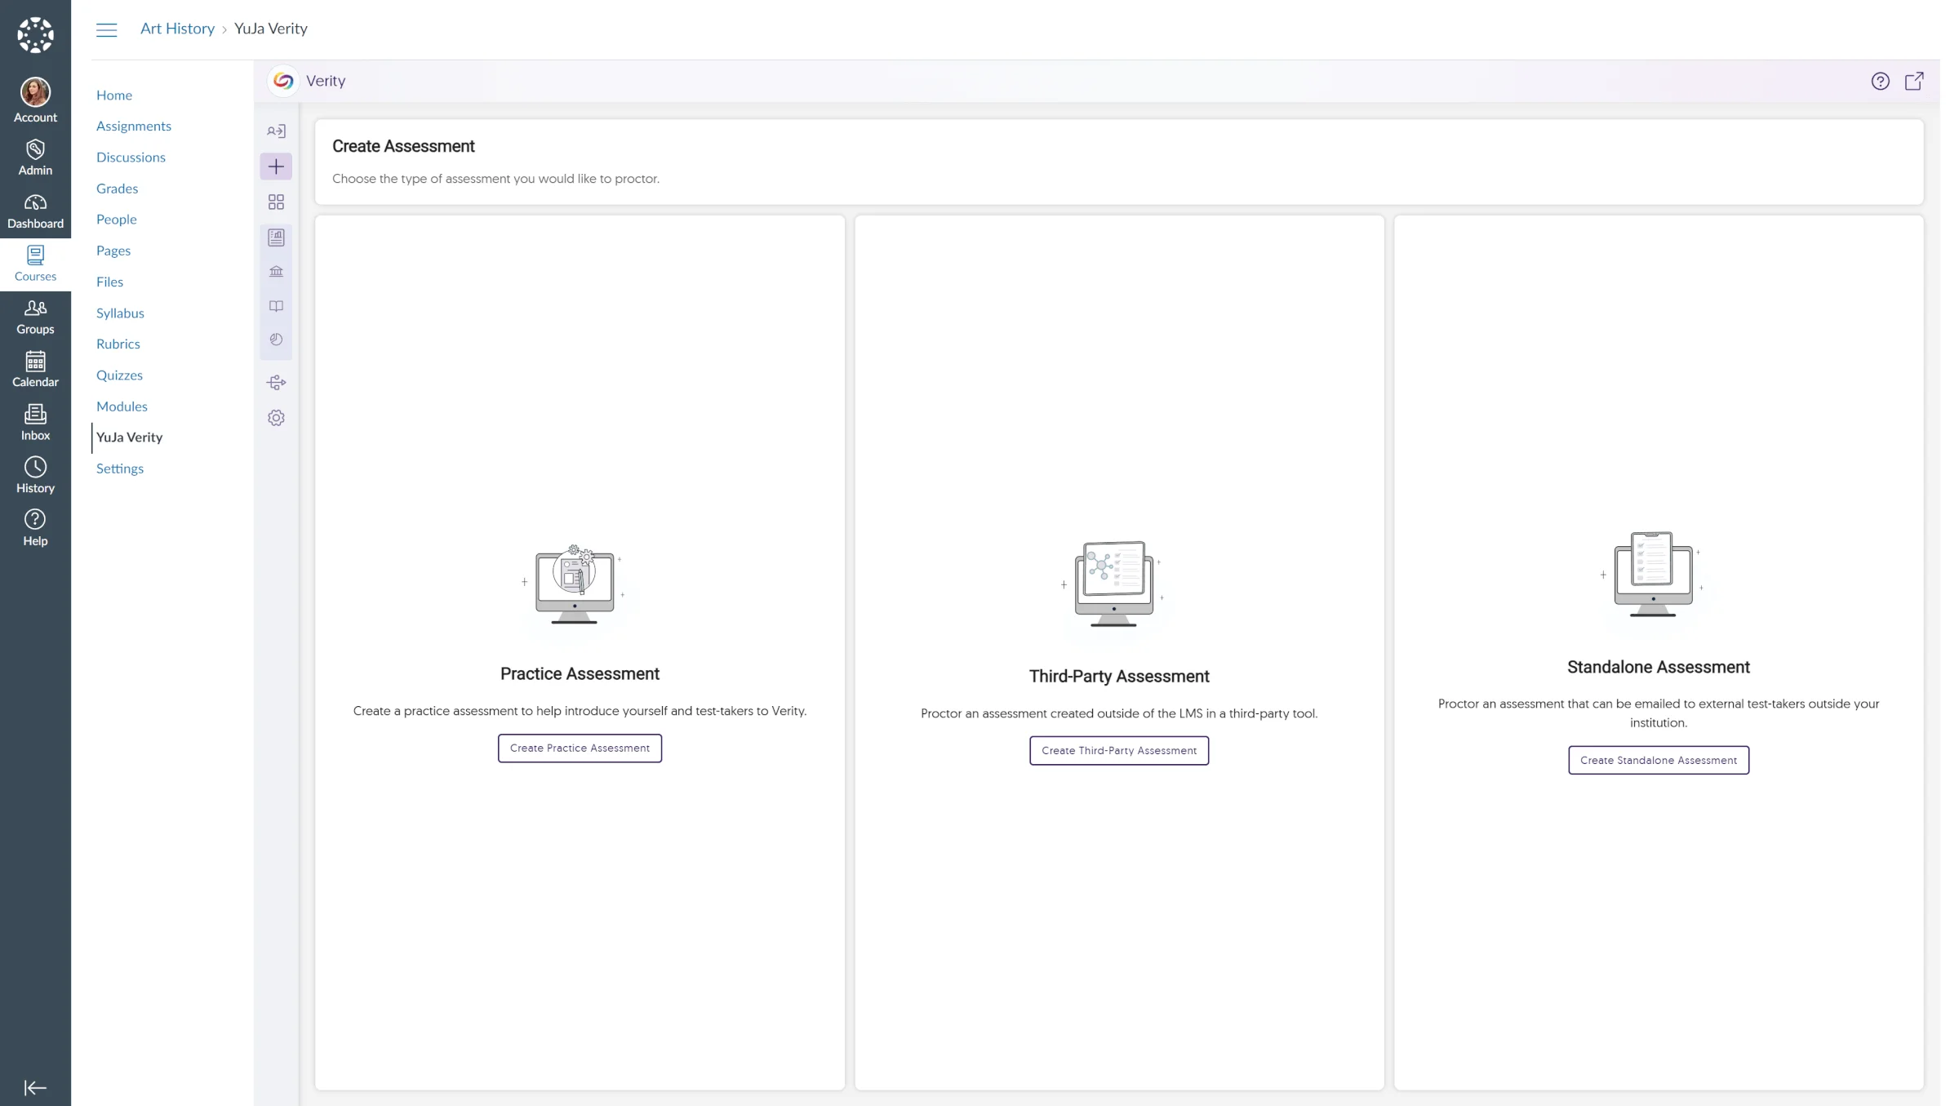Open Syllabus in course menu
This screenshot has width=1959, height=1106.
(120, 313)
